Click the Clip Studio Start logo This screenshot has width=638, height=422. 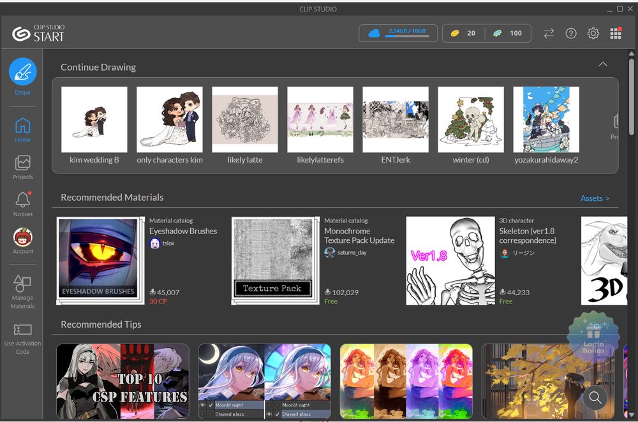pyautogui.click(x=38, y=33)
